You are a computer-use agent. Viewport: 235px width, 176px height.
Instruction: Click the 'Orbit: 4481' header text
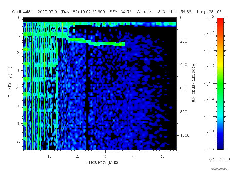tap(22, 12)
